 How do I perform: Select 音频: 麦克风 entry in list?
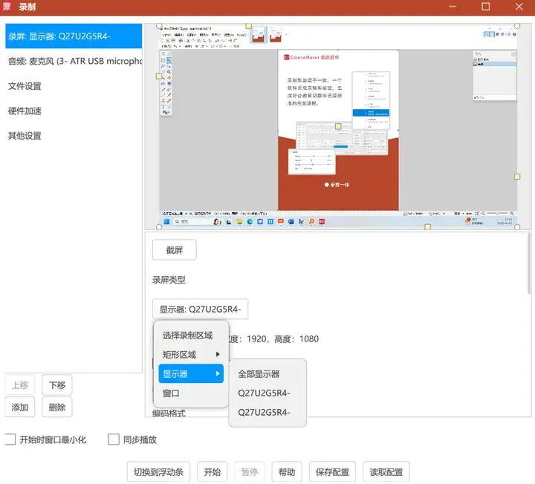coord(74,61)
